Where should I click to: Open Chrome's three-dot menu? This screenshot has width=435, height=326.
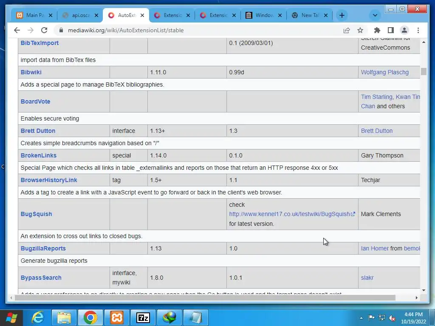(418, 30)
